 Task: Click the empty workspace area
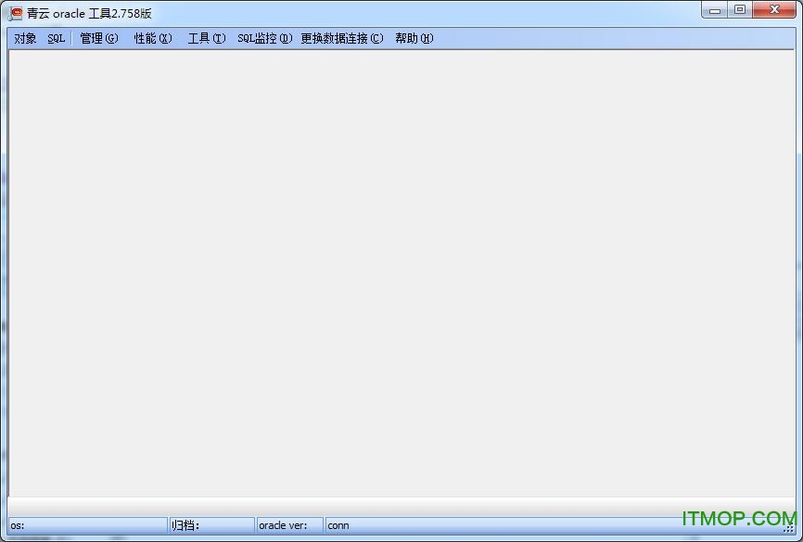tap(399, 278)
